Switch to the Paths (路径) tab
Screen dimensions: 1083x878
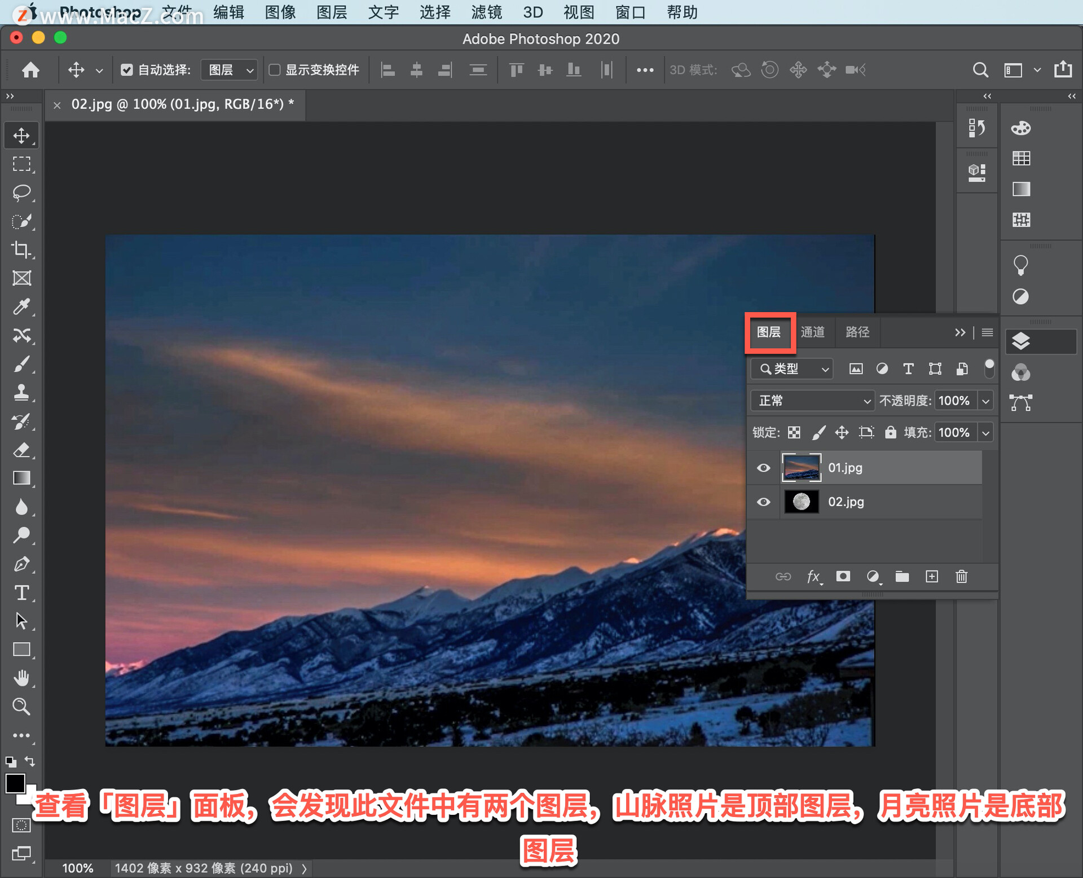857,332
